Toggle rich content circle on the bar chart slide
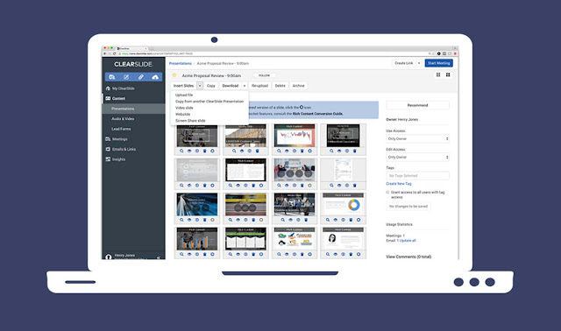Screen dimensions: 561x331 212,254
